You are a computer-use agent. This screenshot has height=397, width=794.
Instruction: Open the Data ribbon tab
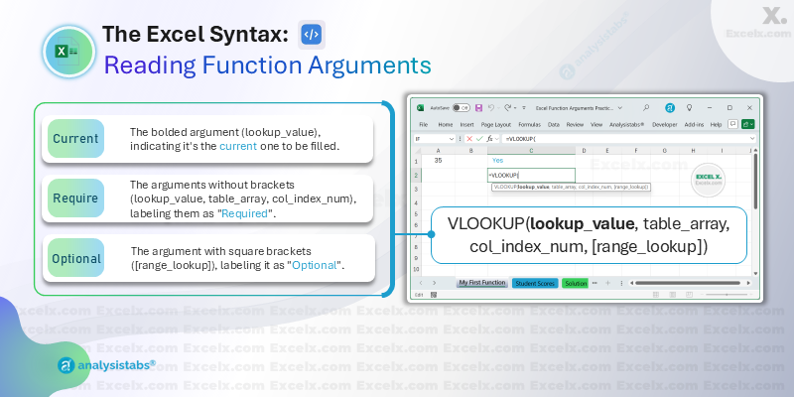pyautogui.click(x=554, y=124)
